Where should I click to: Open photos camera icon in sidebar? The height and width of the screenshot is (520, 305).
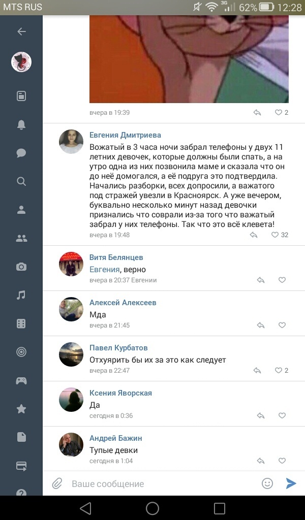[21, 267]
